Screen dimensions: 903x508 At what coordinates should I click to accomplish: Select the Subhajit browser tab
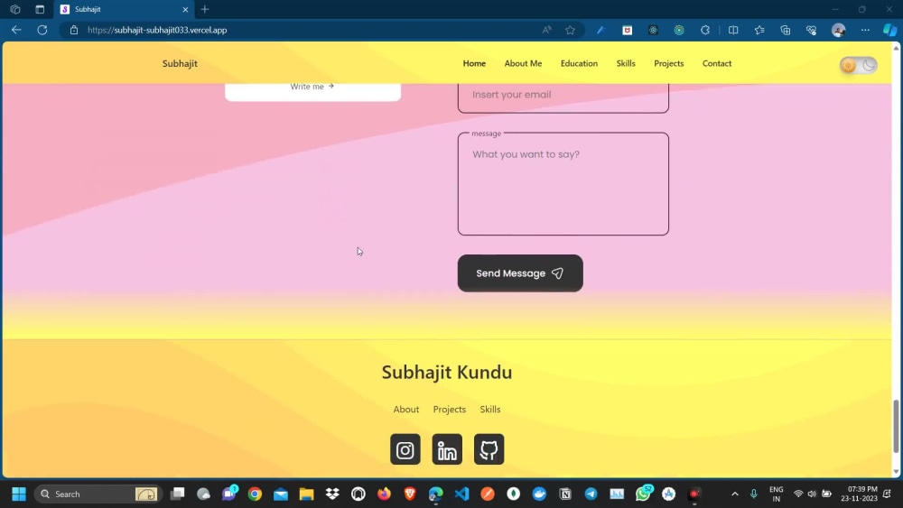pyautogui.click(x=124, y=9)
